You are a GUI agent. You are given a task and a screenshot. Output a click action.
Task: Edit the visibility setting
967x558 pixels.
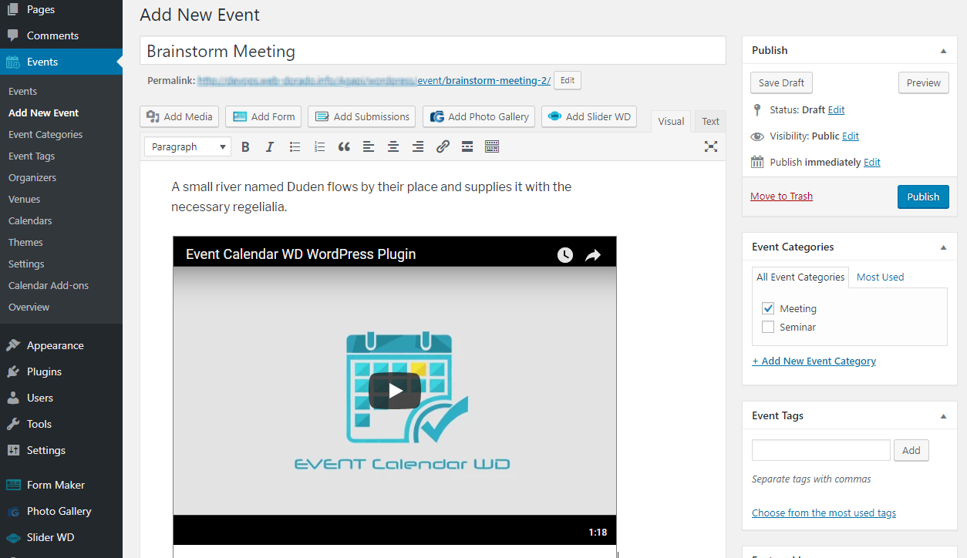[851, 136]
